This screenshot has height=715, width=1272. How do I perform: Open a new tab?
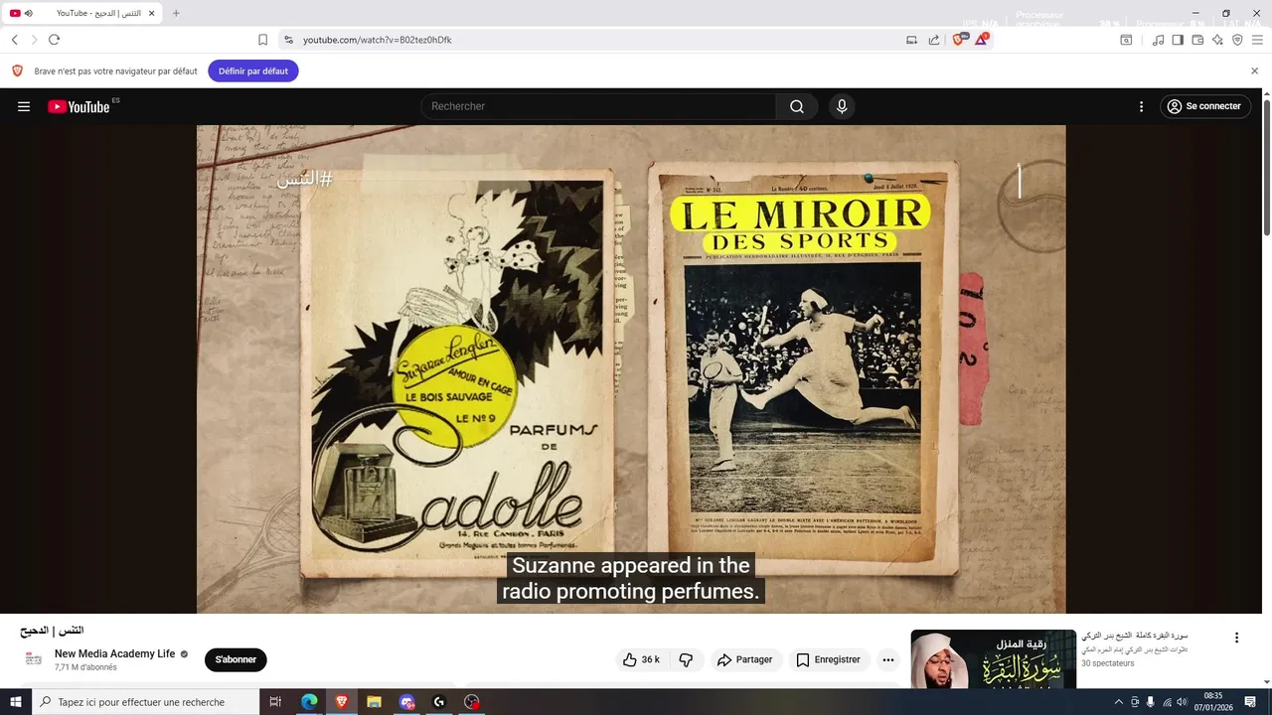click(176, 13)
